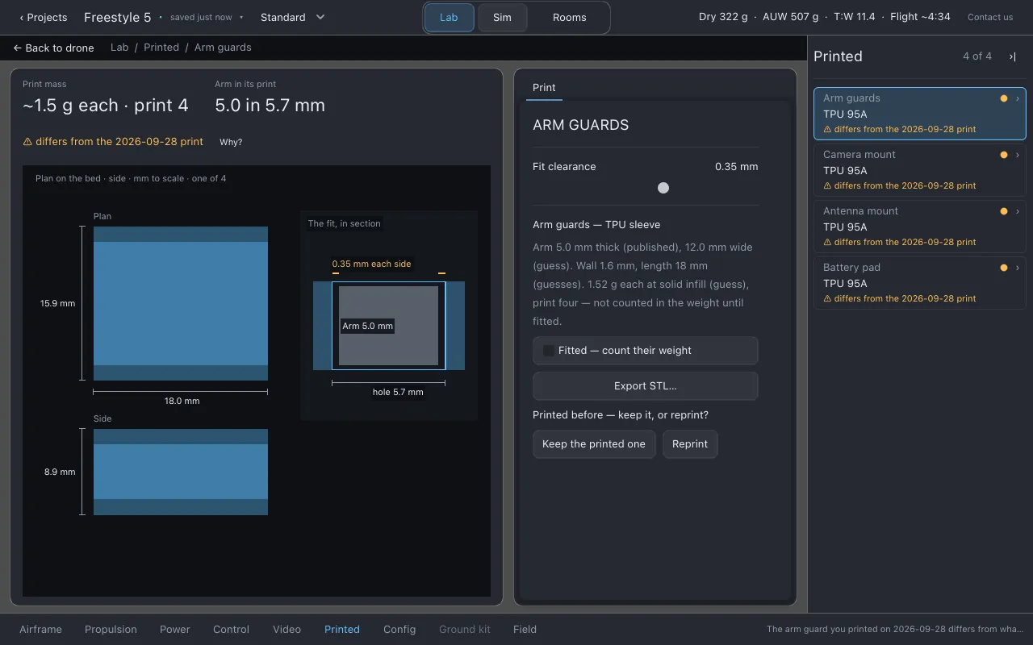This screenshot has width=1033, height=645.
Task: Open Lab in the breadcrumb
Action: 119,48
